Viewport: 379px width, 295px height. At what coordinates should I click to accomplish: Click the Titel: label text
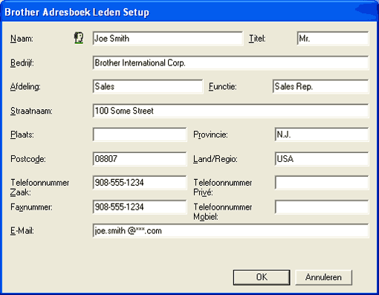(257, 39)
